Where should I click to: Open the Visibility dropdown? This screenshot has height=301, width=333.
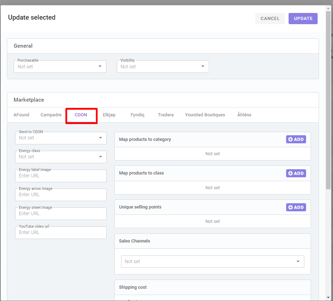point(163,67)
